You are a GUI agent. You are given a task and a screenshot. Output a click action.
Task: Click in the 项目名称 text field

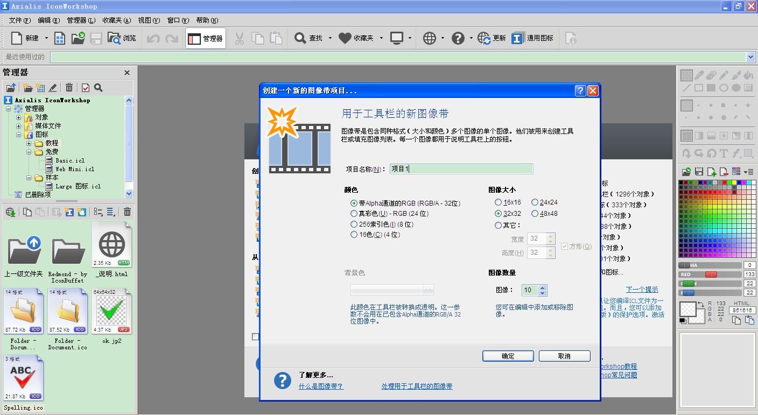pyautogui.click(x=461, y=169)
